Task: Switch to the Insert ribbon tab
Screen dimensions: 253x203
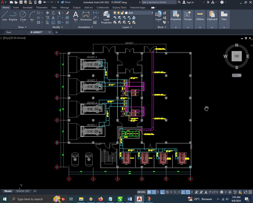Action: pyautogui.click(x=16, y=7)
